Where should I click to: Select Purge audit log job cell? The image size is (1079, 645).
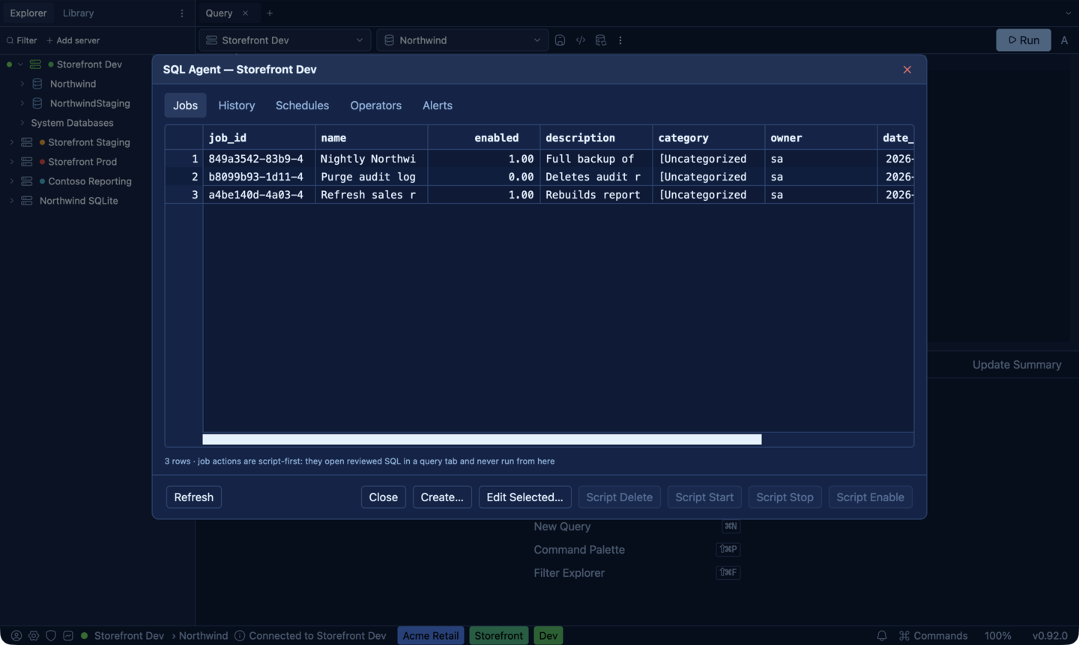[x=371, y=177]
